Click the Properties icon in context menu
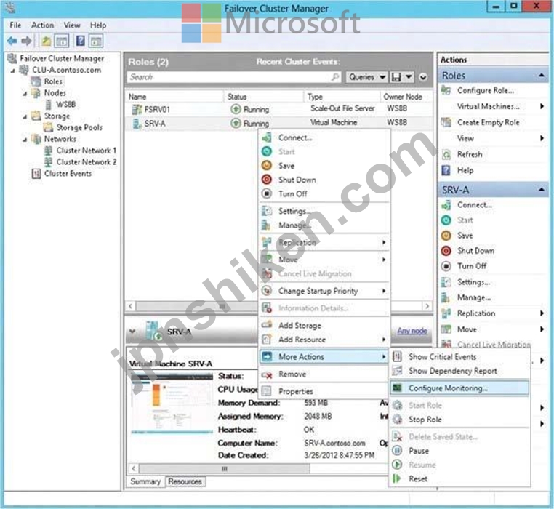The width and height of the screenshot is (554, 509). pos(267,391)
